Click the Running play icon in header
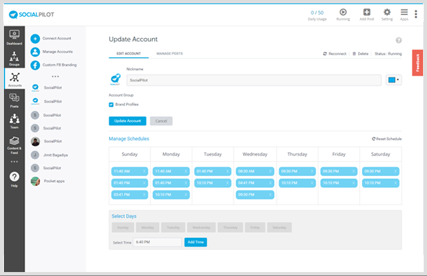This screenshot has width=427, height=276. pos(343,12)
